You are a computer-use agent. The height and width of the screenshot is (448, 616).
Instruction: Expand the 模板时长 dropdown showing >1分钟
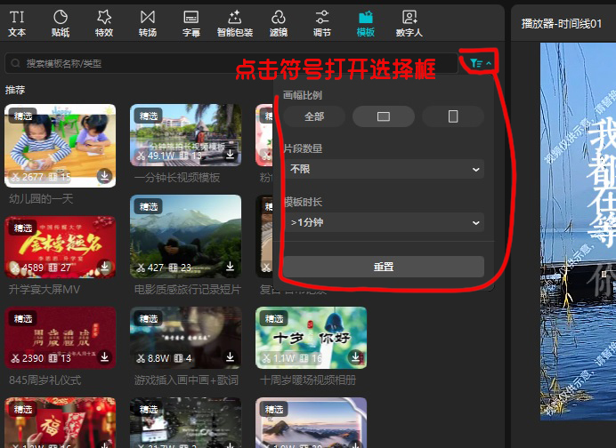pyautogui.click(x=384, y=222)
